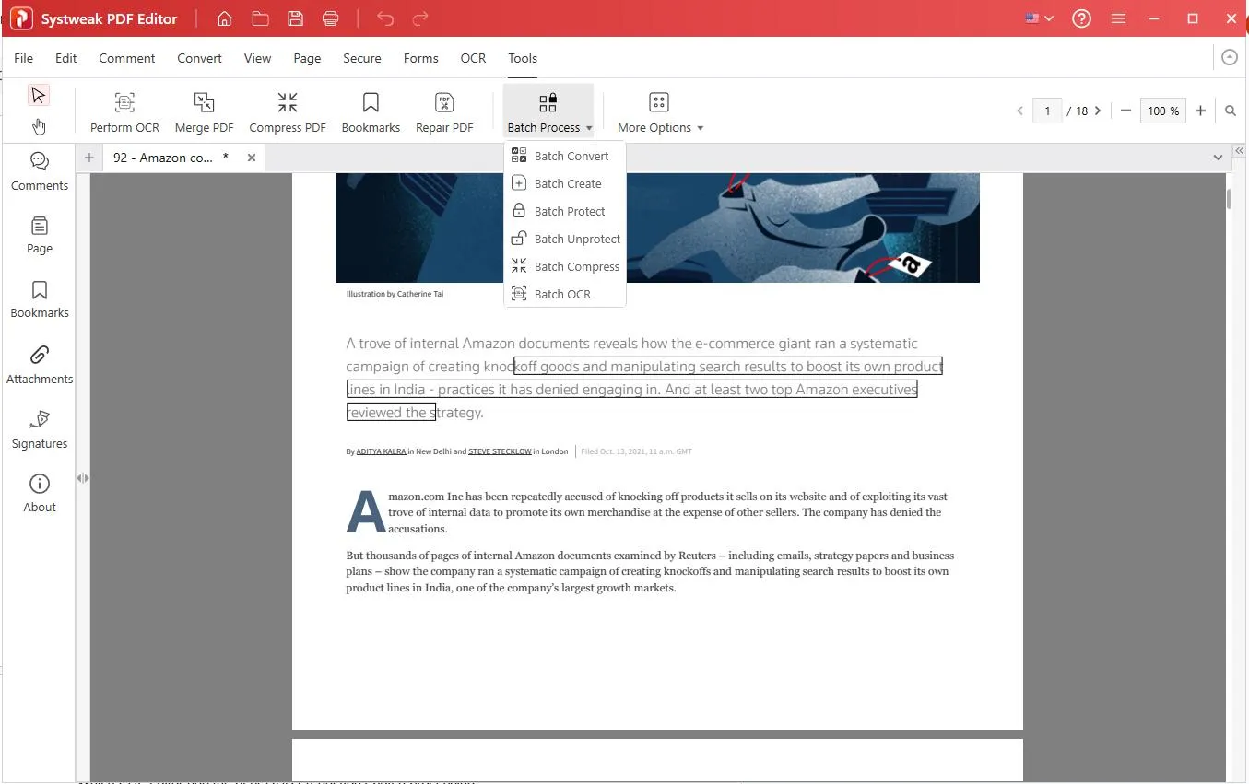Open the tab list dropdown chevron
This screenshot has width=1249, height=784.
[x=1219, y=158]
